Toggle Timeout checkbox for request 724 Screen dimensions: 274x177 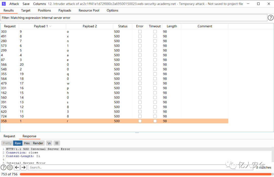point(155,116)
